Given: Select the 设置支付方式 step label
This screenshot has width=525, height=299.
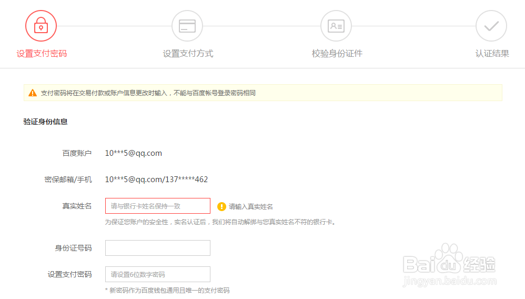Looking at the screenshot, I should [x=188, y=54].
